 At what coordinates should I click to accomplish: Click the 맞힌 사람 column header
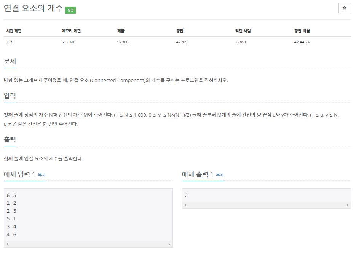pyautogui.click(x=243, y=31)
